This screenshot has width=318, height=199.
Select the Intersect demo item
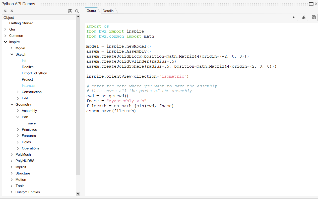point(29,86)
